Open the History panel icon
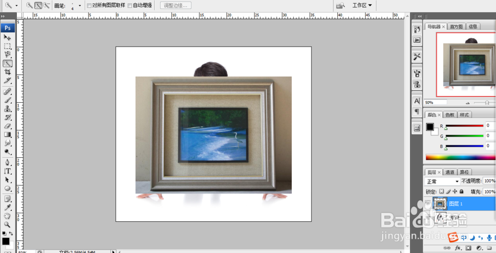 coord(417,29)
